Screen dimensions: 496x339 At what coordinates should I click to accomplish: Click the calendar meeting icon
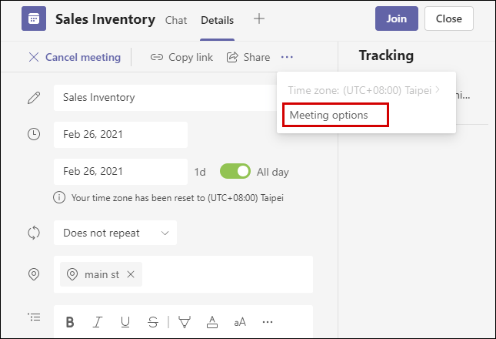pos(33,19)
